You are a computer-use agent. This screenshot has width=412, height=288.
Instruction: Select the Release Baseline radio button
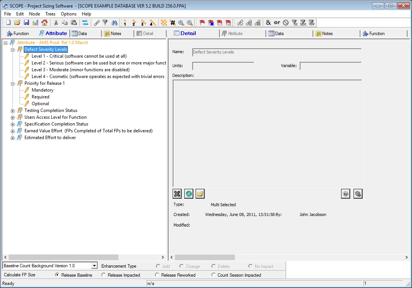pos(57,275)
